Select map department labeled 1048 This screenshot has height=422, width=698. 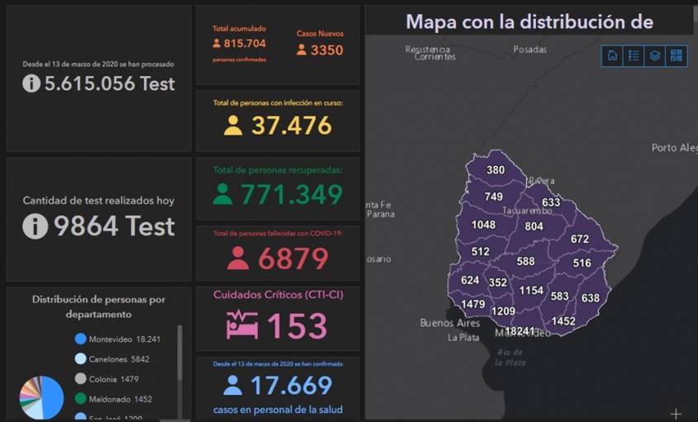click(x=483, y=225)
